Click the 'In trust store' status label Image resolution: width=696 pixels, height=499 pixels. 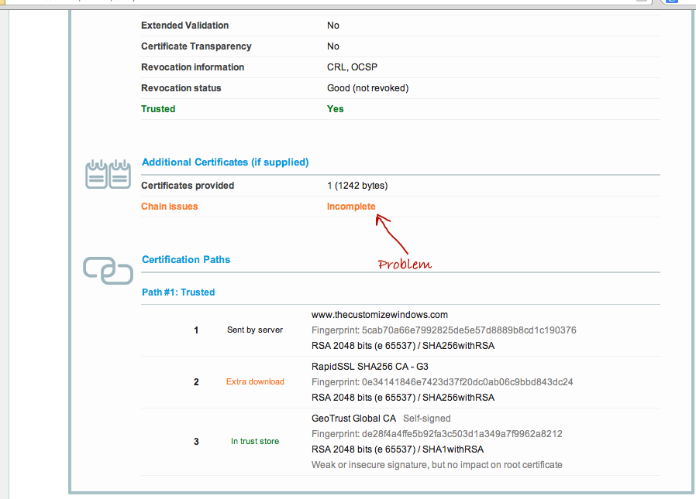pyautogui.click(x=255, y=441)
